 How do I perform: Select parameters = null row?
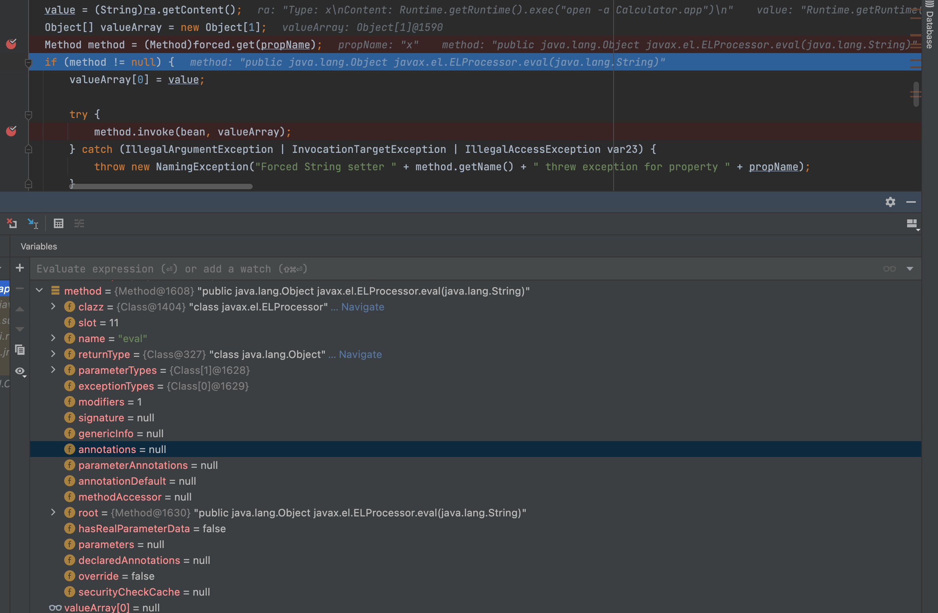coord(475,544)
